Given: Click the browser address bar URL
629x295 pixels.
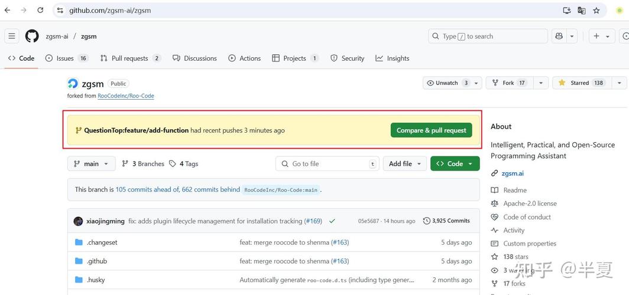Looking at the screenshot, I should [110, 11].
